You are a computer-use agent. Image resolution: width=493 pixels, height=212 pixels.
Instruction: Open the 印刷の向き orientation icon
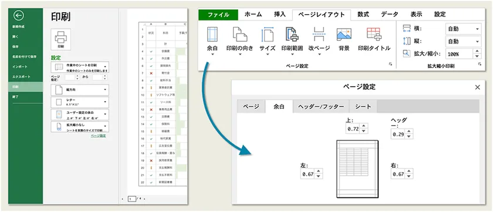tap(239, 35)
